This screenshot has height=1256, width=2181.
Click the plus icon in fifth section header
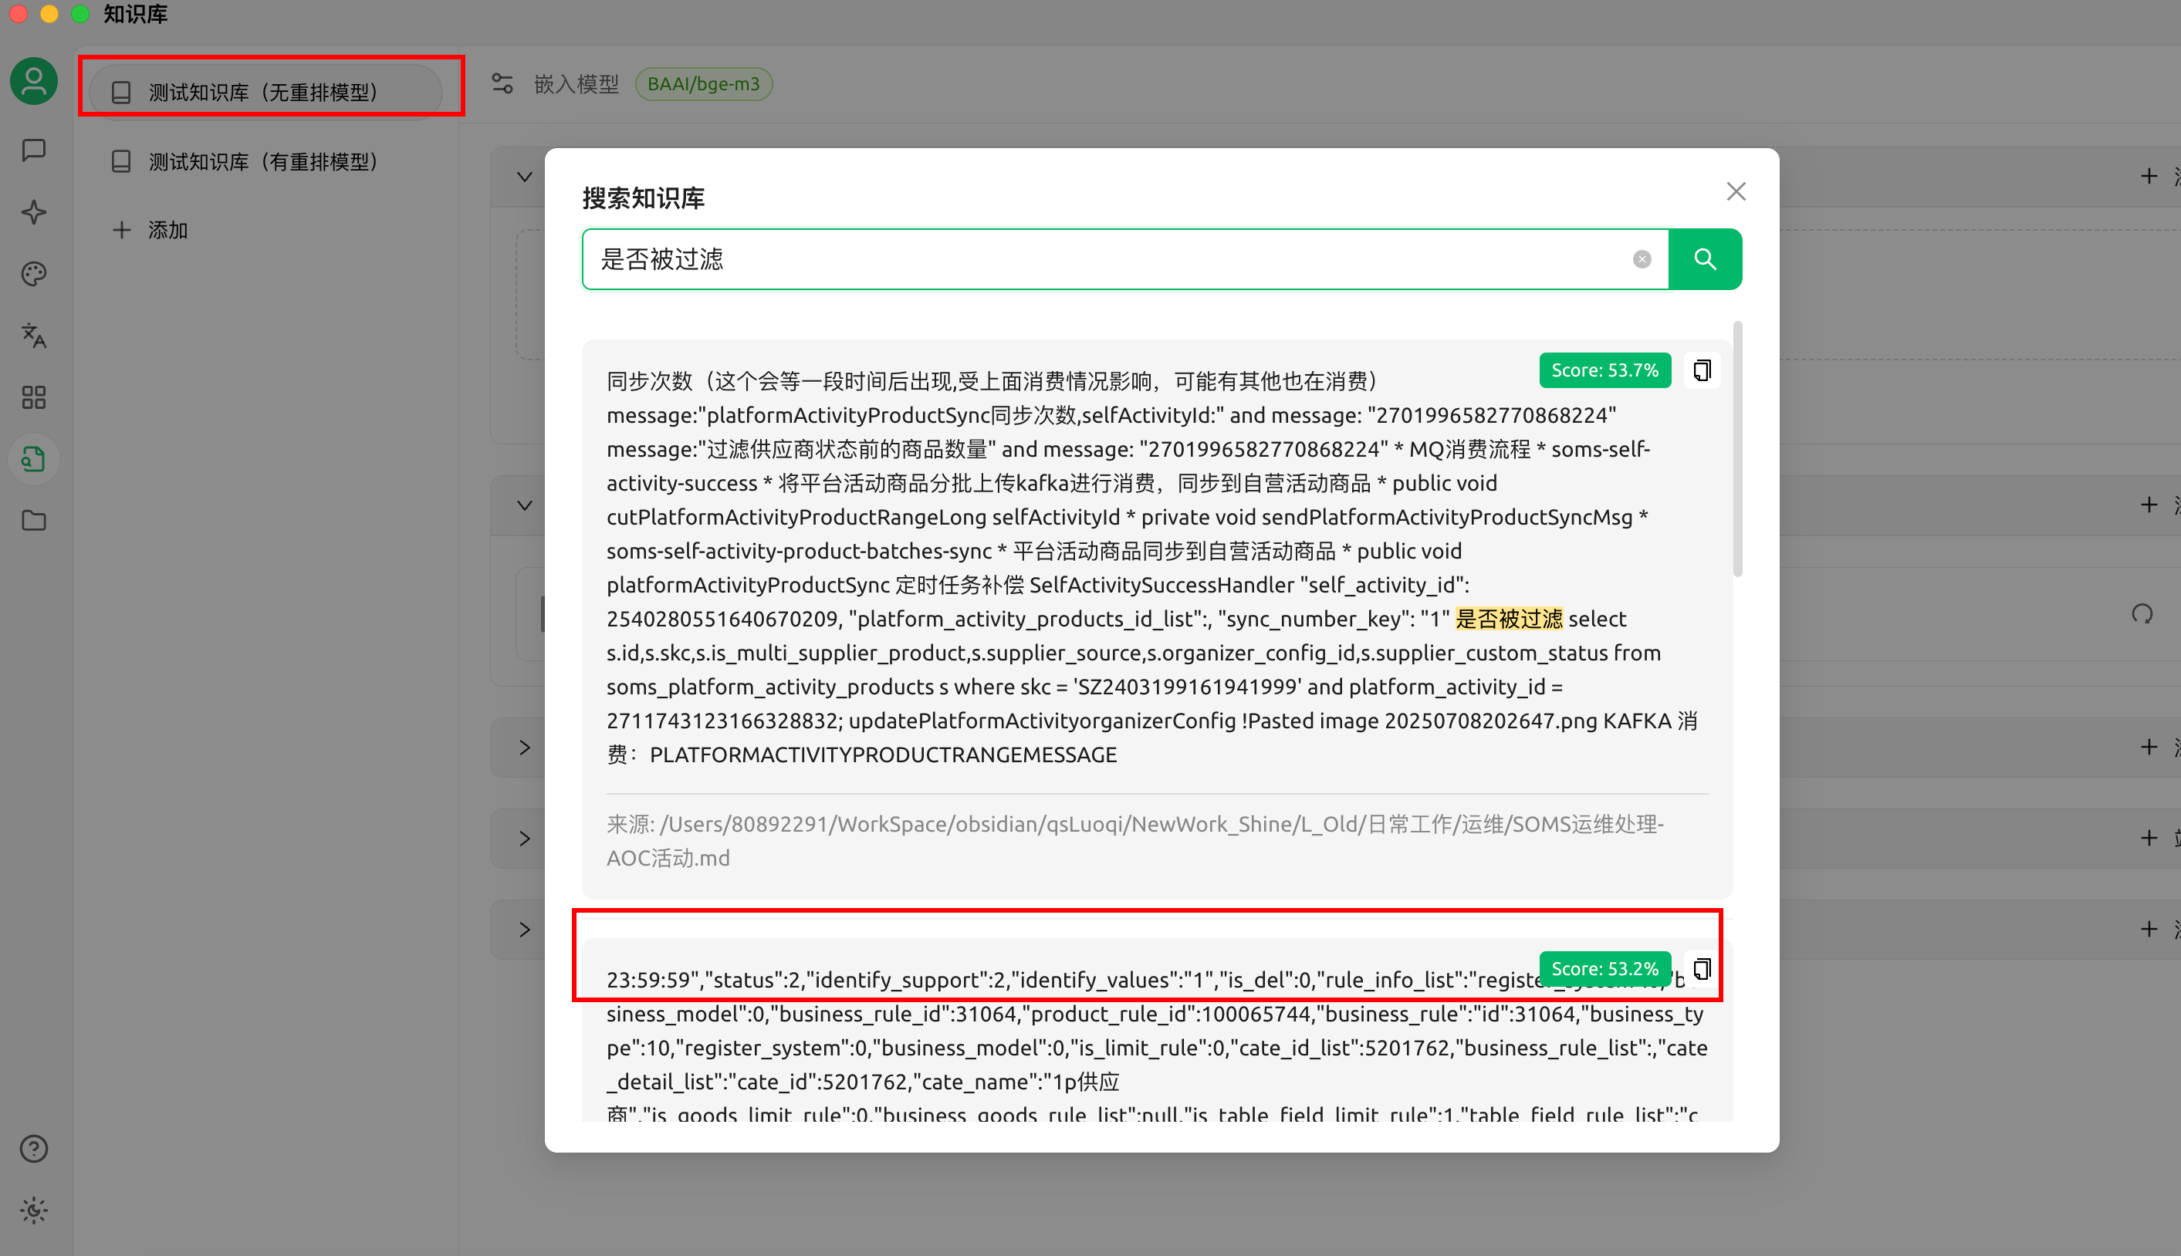point(2149,929)
